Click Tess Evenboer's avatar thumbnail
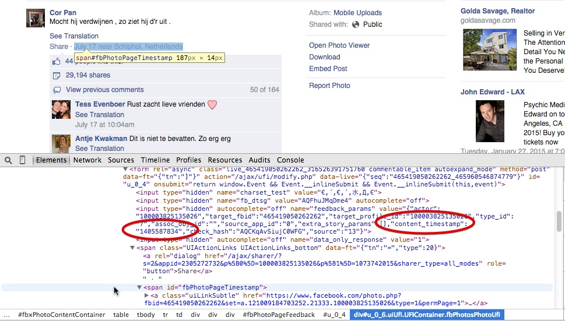 click(61, 110)
